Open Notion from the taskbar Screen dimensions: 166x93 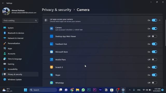tap(106, 90)
